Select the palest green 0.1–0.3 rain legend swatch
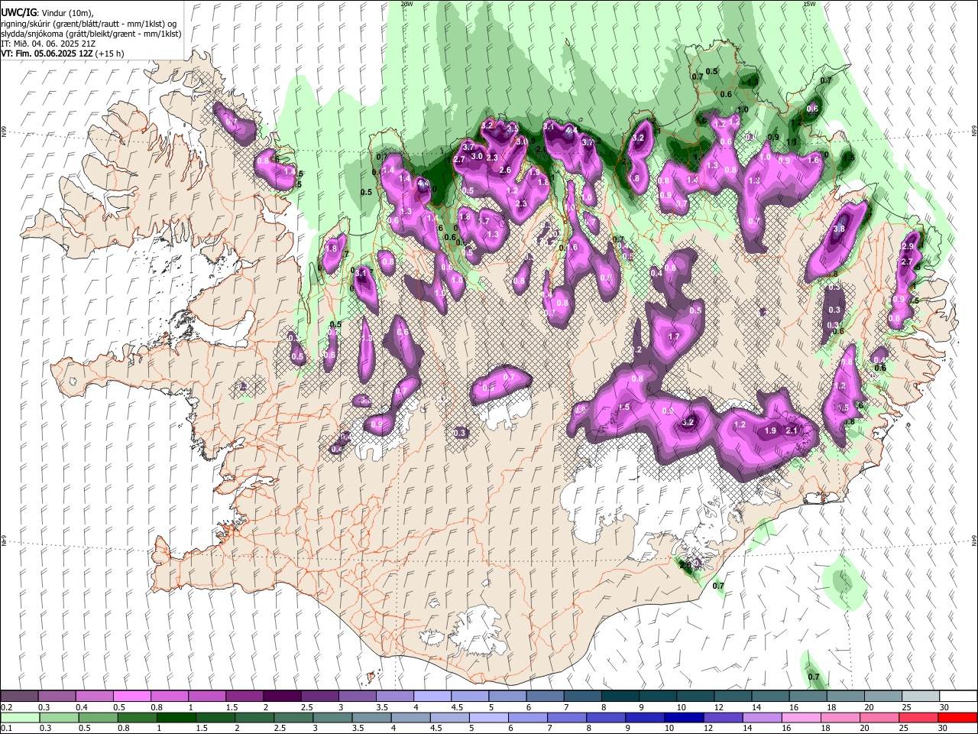The image size is (978, 734). tap(19, 717)
